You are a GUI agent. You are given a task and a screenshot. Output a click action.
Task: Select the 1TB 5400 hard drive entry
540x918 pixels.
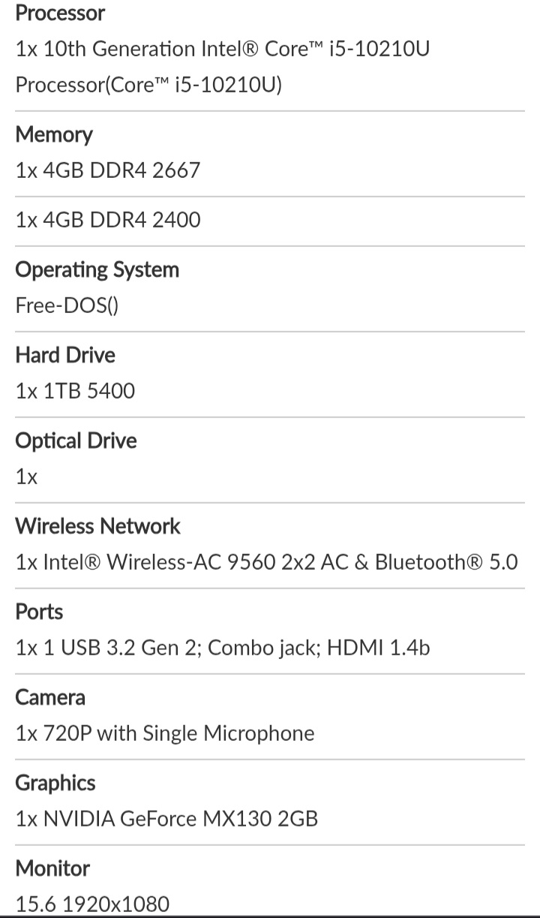(x=75, y=391)
